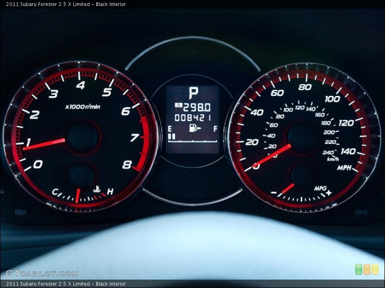Image resolution: width=385 pixels, height=288 pixels.
Task: Click the minus sign on MPG gauge
Action: (x=274, y=193)
